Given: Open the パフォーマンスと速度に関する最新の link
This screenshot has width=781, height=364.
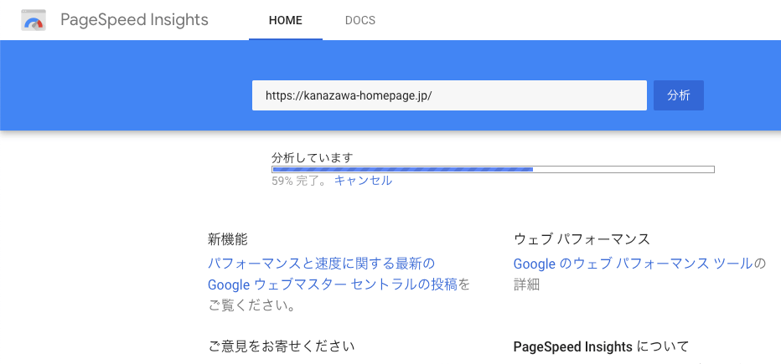Looking at the screenshot, I should [321, 263].
